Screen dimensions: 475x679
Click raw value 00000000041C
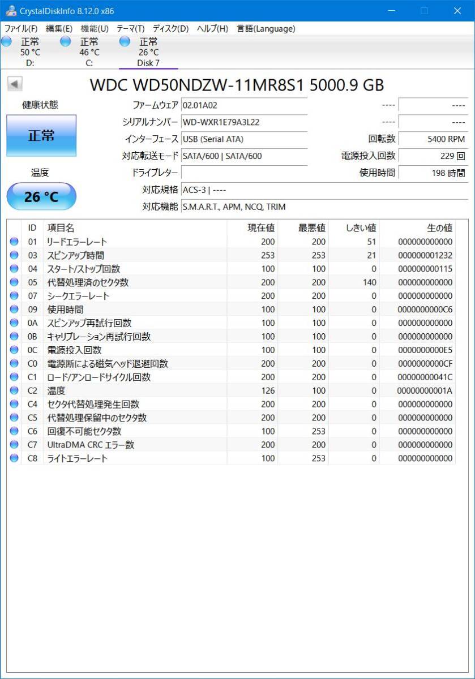425,377
